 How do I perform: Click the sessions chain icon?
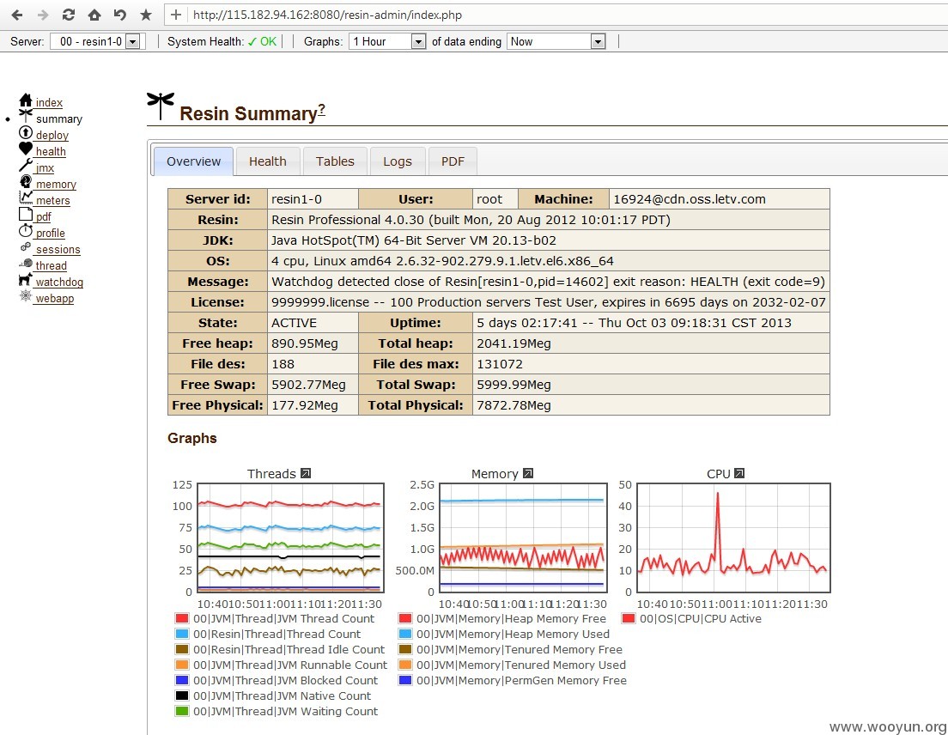tap(26, 246)
